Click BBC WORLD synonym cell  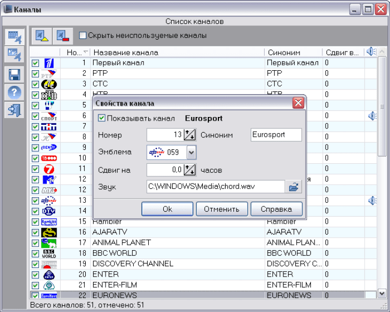293,253
